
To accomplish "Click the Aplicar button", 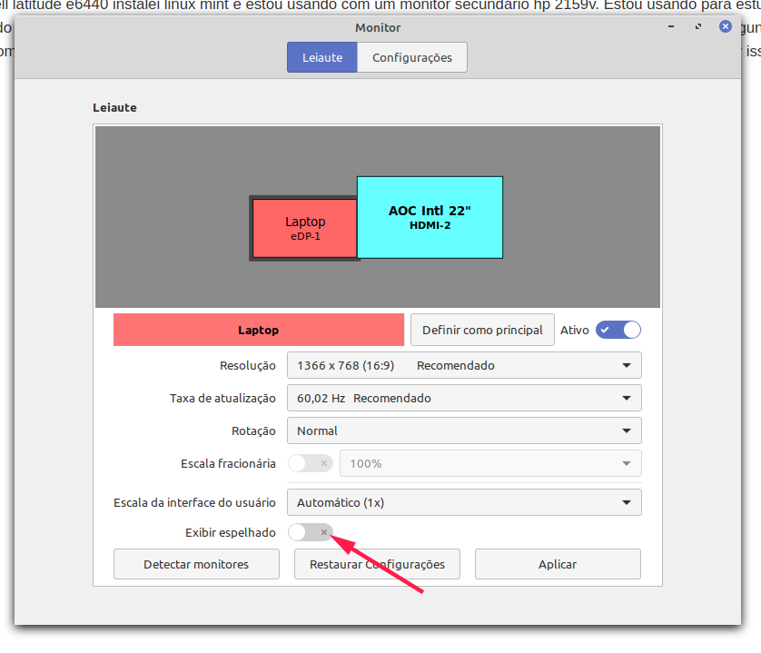I will point(558,564).
